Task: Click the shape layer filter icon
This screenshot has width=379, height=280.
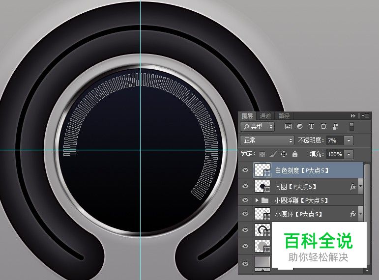Action: click(323, 127)
